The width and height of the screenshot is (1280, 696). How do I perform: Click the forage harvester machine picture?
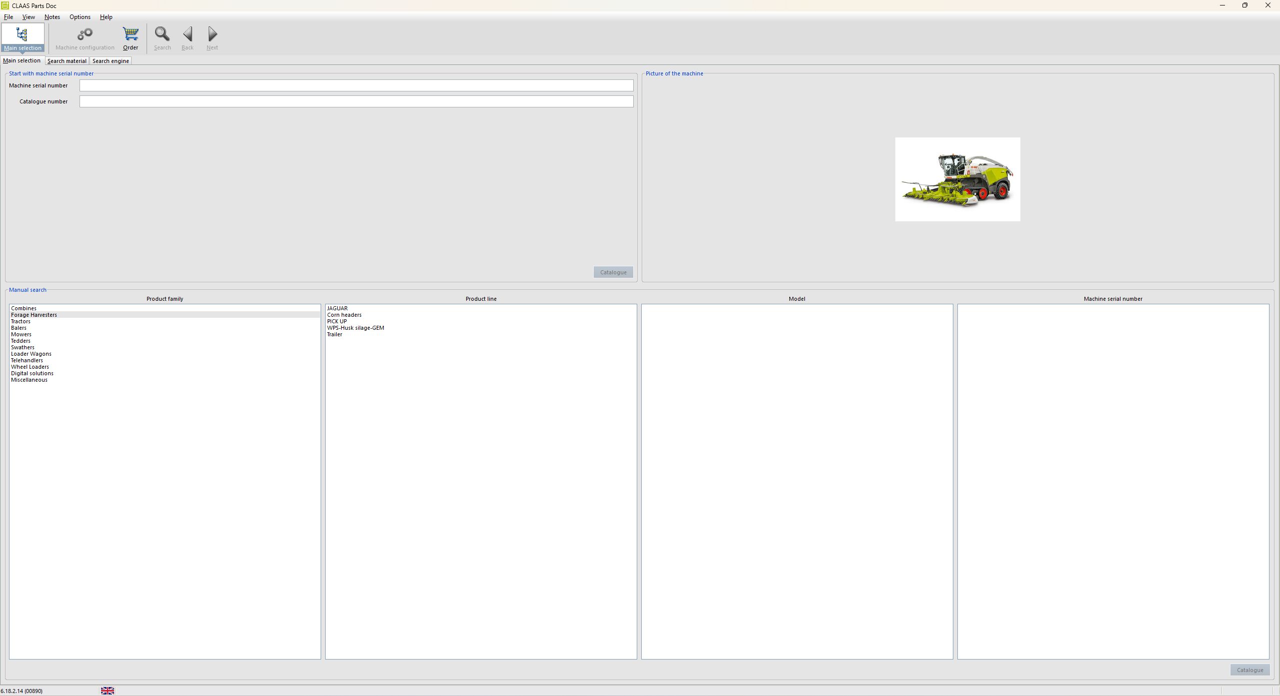tap(957, 179)
